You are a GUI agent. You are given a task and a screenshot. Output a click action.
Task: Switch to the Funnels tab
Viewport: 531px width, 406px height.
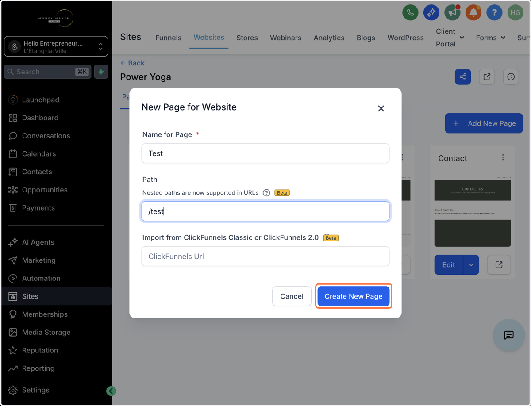click(x=168, y=38)
